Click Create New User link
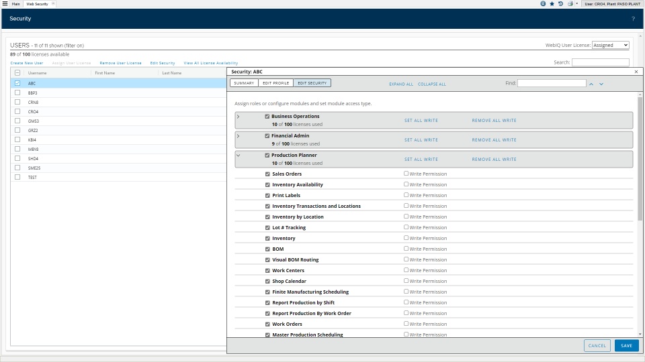645x362 pixels. pos(27,63)
